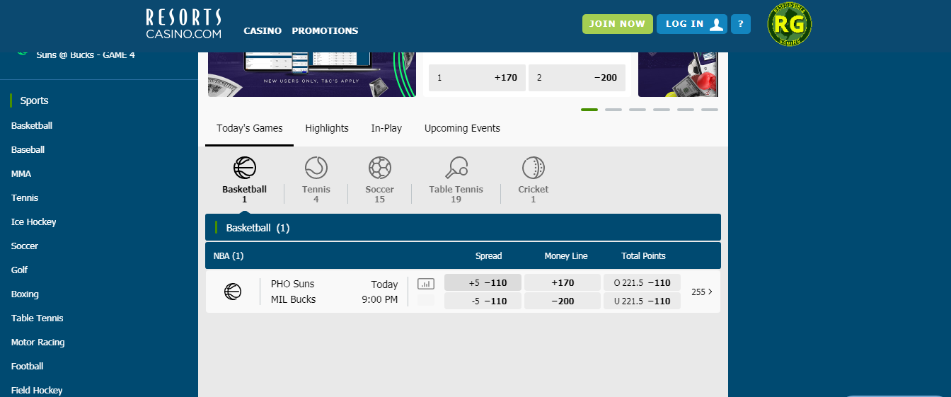Screen dimensions: 951x397
Task: Select Bucks -5 spread at −110
Action: click(x=483, y=301)
